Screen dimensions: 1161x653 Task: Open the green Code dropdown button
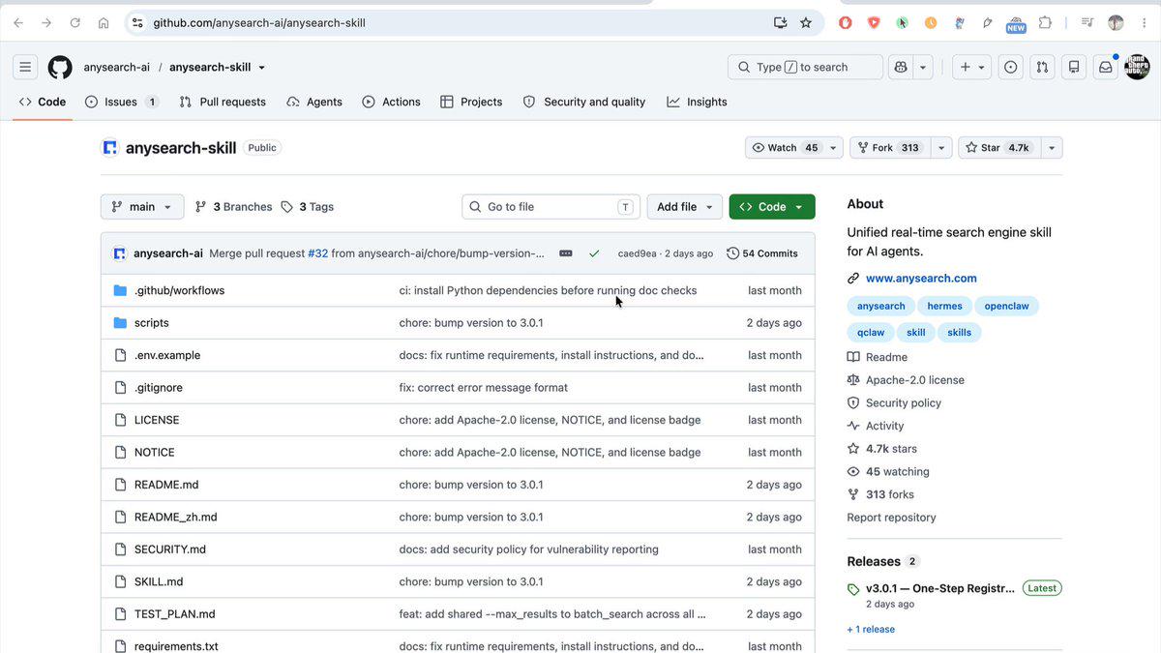(x=772, y=207)
